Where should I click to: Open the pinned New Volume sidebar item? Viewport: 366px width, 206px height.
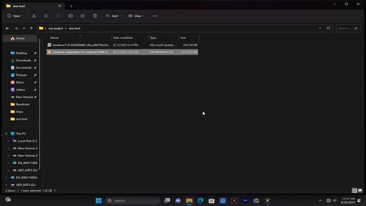[24, 97]
